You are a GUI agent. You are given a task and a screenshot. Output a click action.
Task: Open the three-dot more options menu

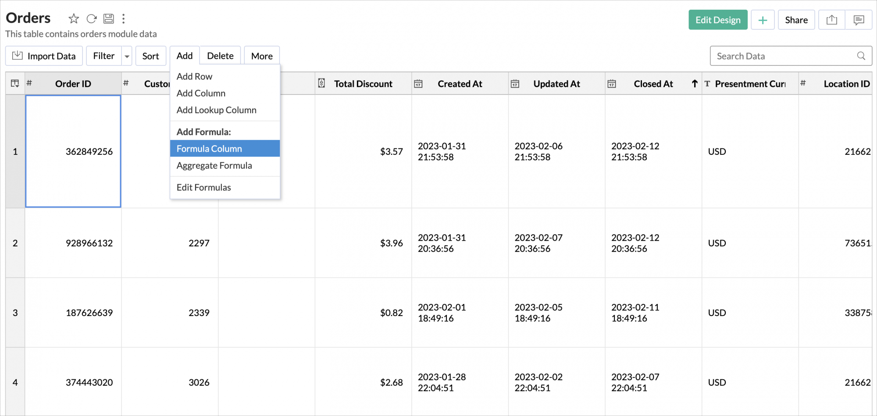(124, 18)
